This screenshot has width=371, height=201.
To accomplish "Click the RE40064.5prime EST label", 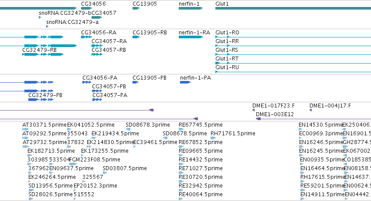I will [x=201, y=194].
